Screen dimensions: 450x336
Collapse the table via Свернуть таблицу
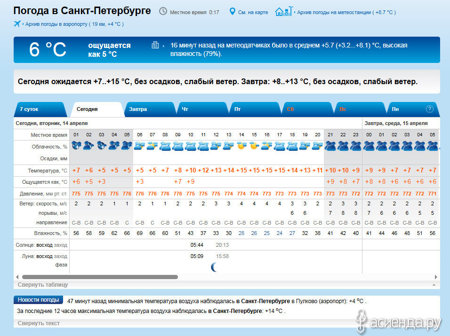(43, 285)
